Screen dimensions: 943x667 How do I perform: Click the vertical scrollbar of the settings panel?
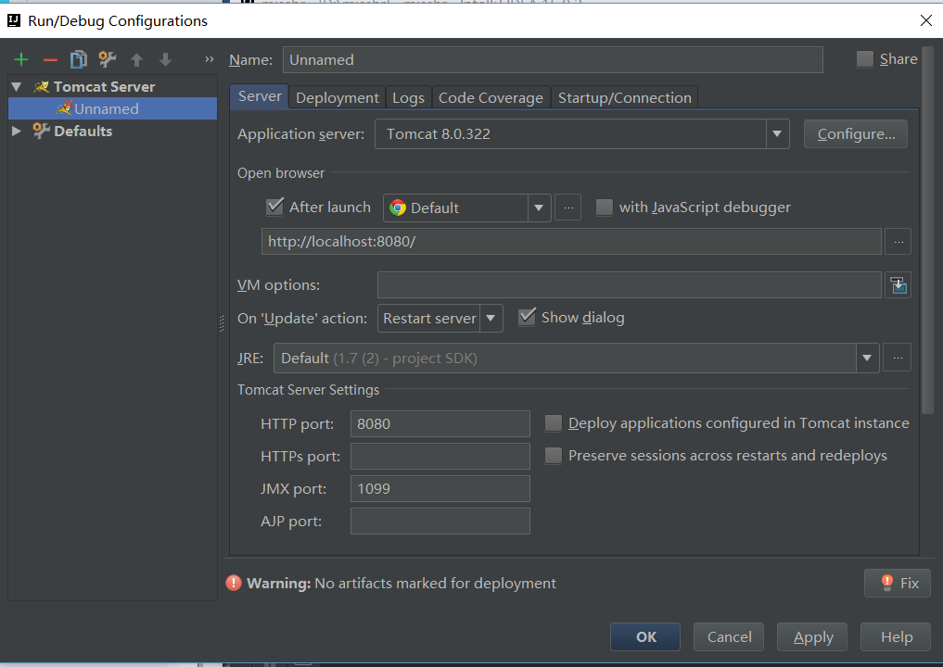pyautogui.click(x=927, y=228)
